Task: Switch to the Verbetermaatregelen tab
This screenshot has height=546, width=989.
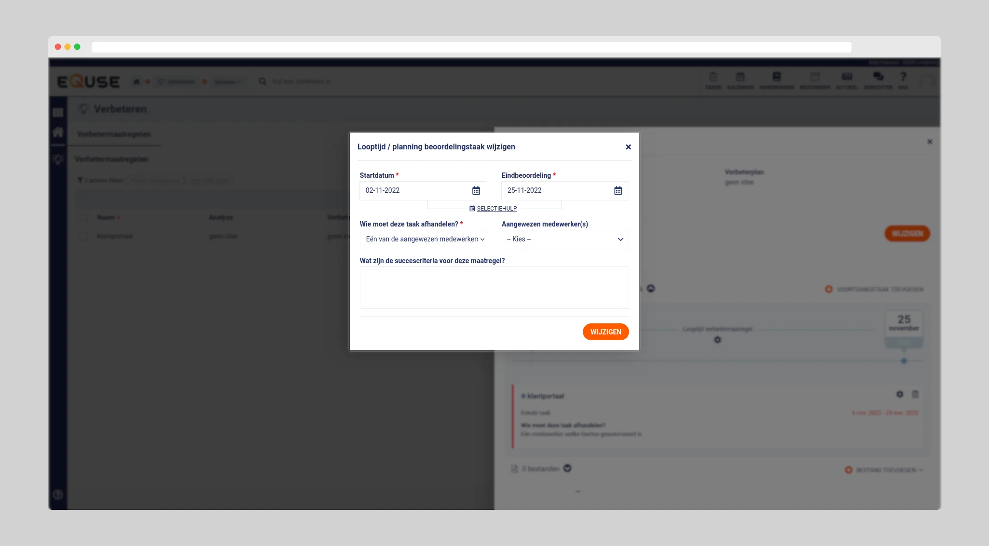Action: pyautogui.click(x=114, y=134)
